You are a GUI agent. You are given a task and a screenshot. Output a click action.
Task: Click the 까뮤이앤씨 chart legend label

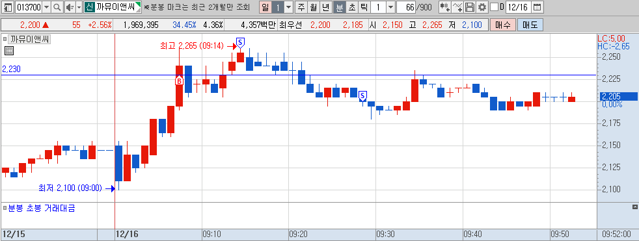[29, 40]
